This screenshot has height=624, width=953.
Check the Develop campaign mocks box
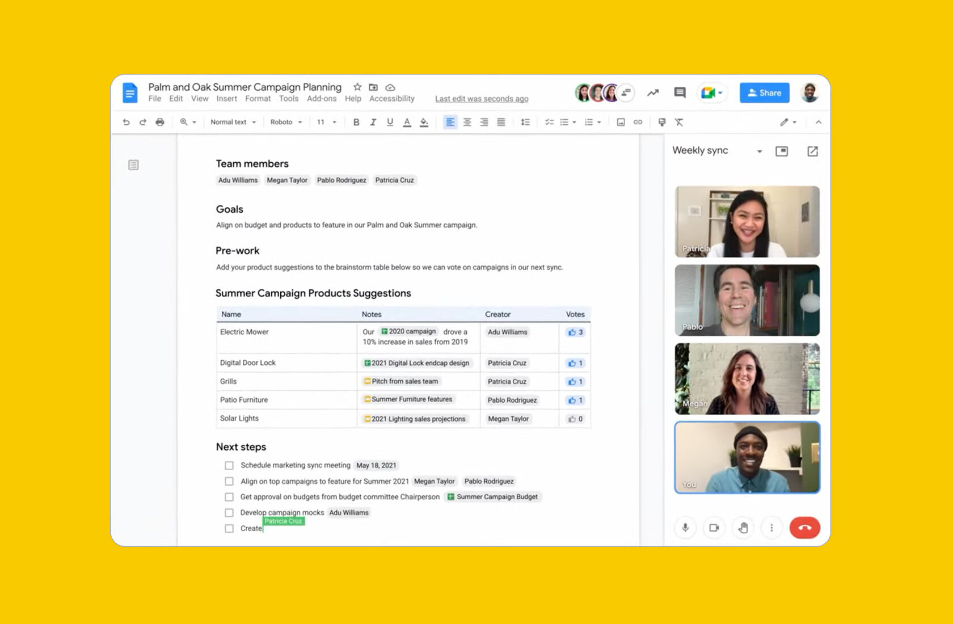tap(229, 513)
